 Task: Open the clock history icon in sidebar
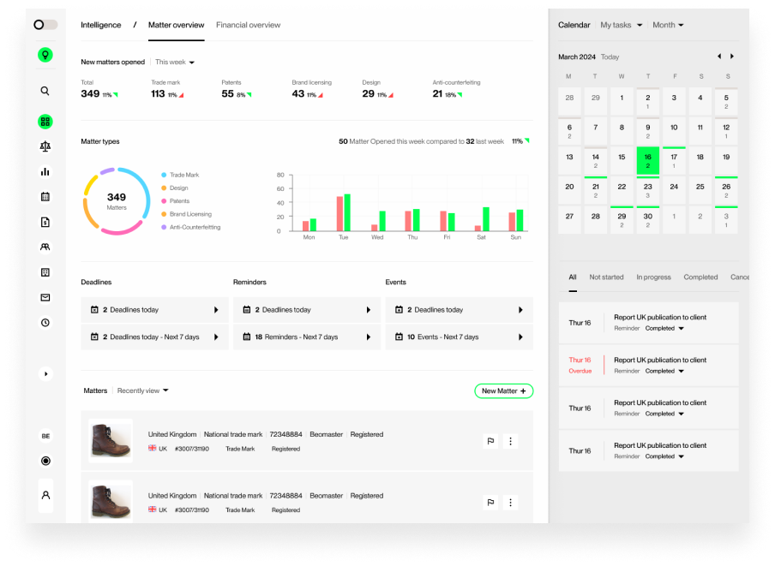click(45, 322)
